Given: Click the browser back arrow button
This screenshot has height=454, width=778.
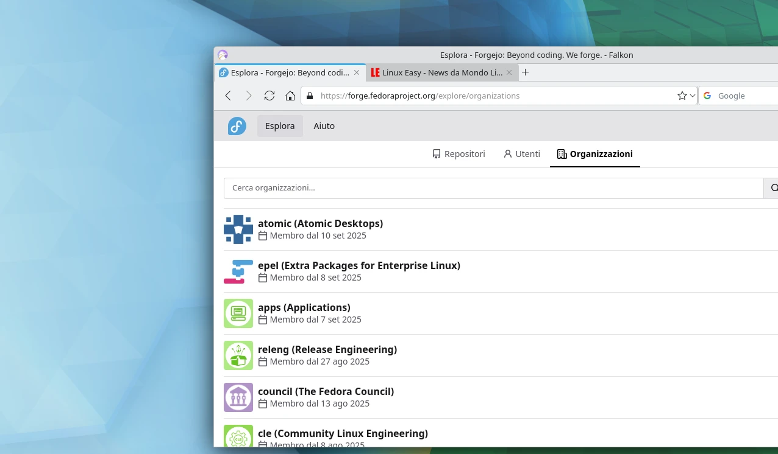Looking at the screenshot, I should (228, 96).
